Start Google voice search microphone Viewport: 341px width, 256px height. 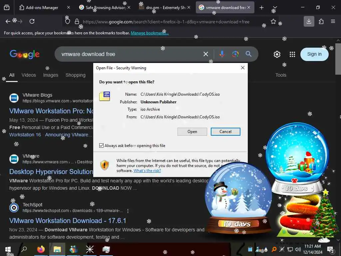(222, 54)
